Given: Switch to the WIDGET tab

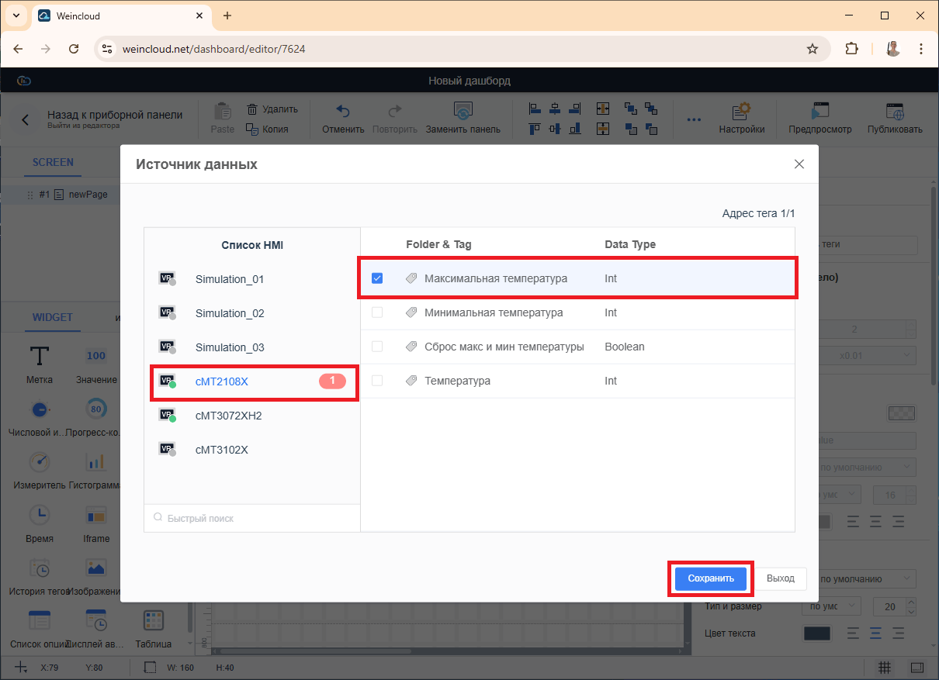Looking at the screenshot, I should [53, 317].
